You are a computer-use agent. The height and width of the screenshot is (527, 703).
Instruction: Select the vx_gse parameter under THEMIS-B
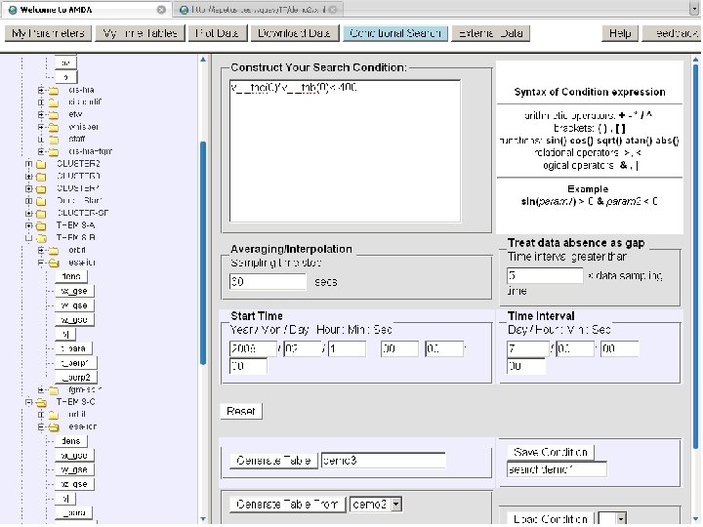coord(75,291)
